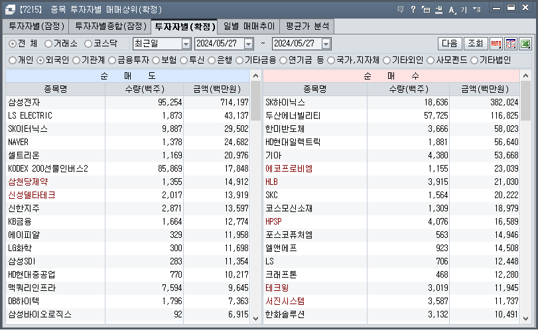Select the 코스닥 radio button
The height and width of the screenshot is (330, 538).
88,44
